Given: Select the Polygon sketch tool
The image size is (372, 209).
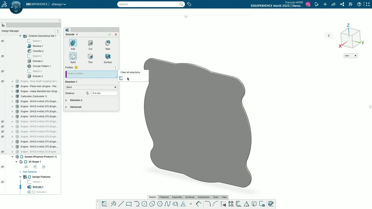Looking at the screenshot, I should tap(160, 204).
